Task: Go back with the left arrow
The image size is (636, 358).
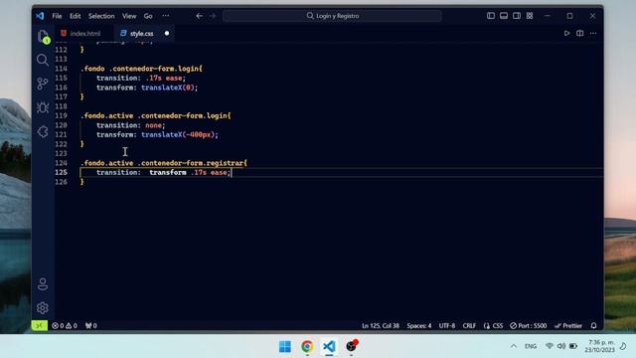Action: pyautogui.click(x=199, y=16)
